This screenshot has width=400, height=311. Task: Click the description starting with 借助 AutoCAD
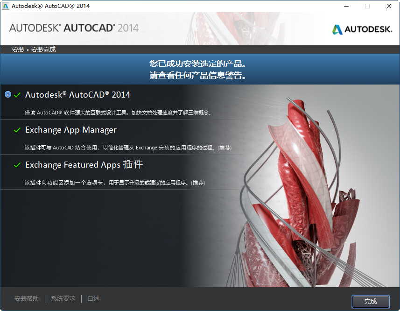(x=118, y=113)
